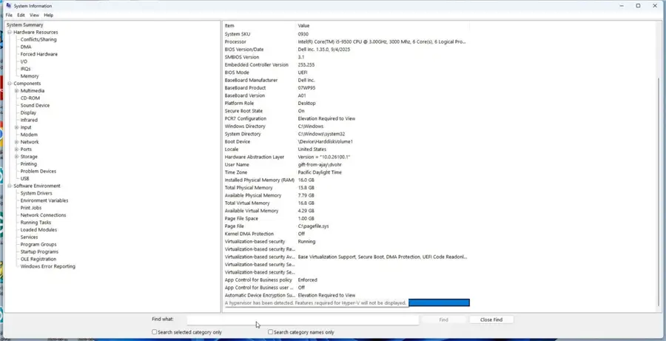The width and height of the screenshot is (666, 341).
Task: Click the Value column header
Action: (x=383, y=26)
